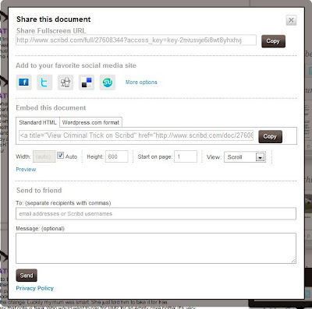This screenshot has width=312, height=309.
Task: Switch to the Standard HTML tab
Action: pyautogui.click(x=37, y=122)
